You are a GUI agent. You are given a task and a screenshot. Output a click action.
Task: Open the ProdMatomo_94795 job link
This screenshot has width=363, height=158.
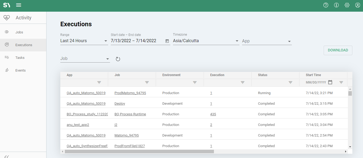(130, 93)
